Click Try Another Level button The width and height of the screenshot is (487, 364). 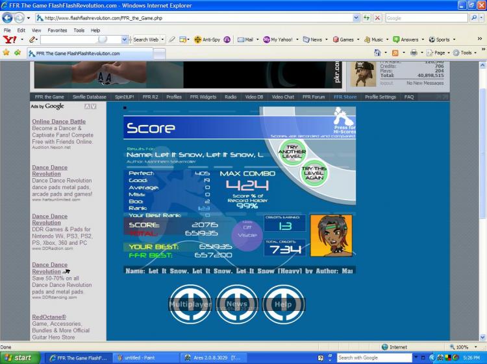(x=292, y=152)
